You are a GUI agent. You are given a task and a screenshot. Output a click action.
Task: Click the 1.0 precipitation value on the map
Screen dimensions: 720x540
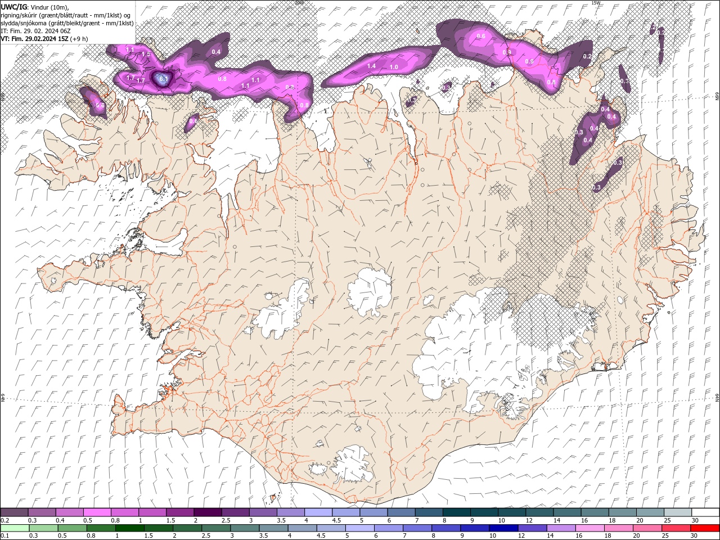pyautogui.click(x=394, y=67)
